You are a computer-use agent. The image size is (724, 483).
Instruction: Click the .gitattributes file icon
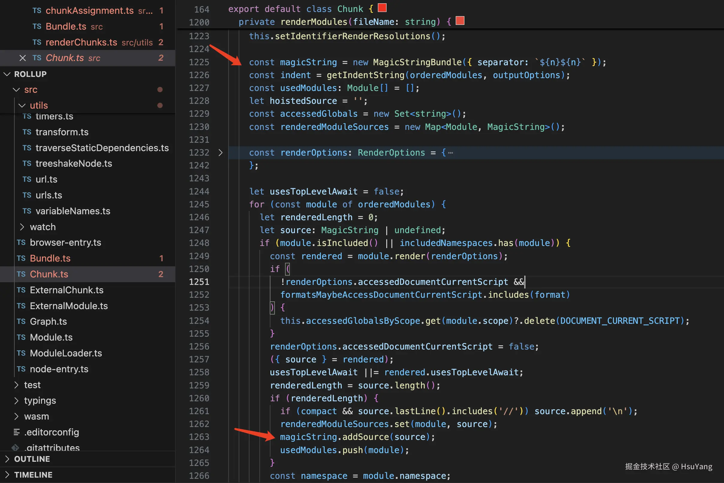pos(15,447)
